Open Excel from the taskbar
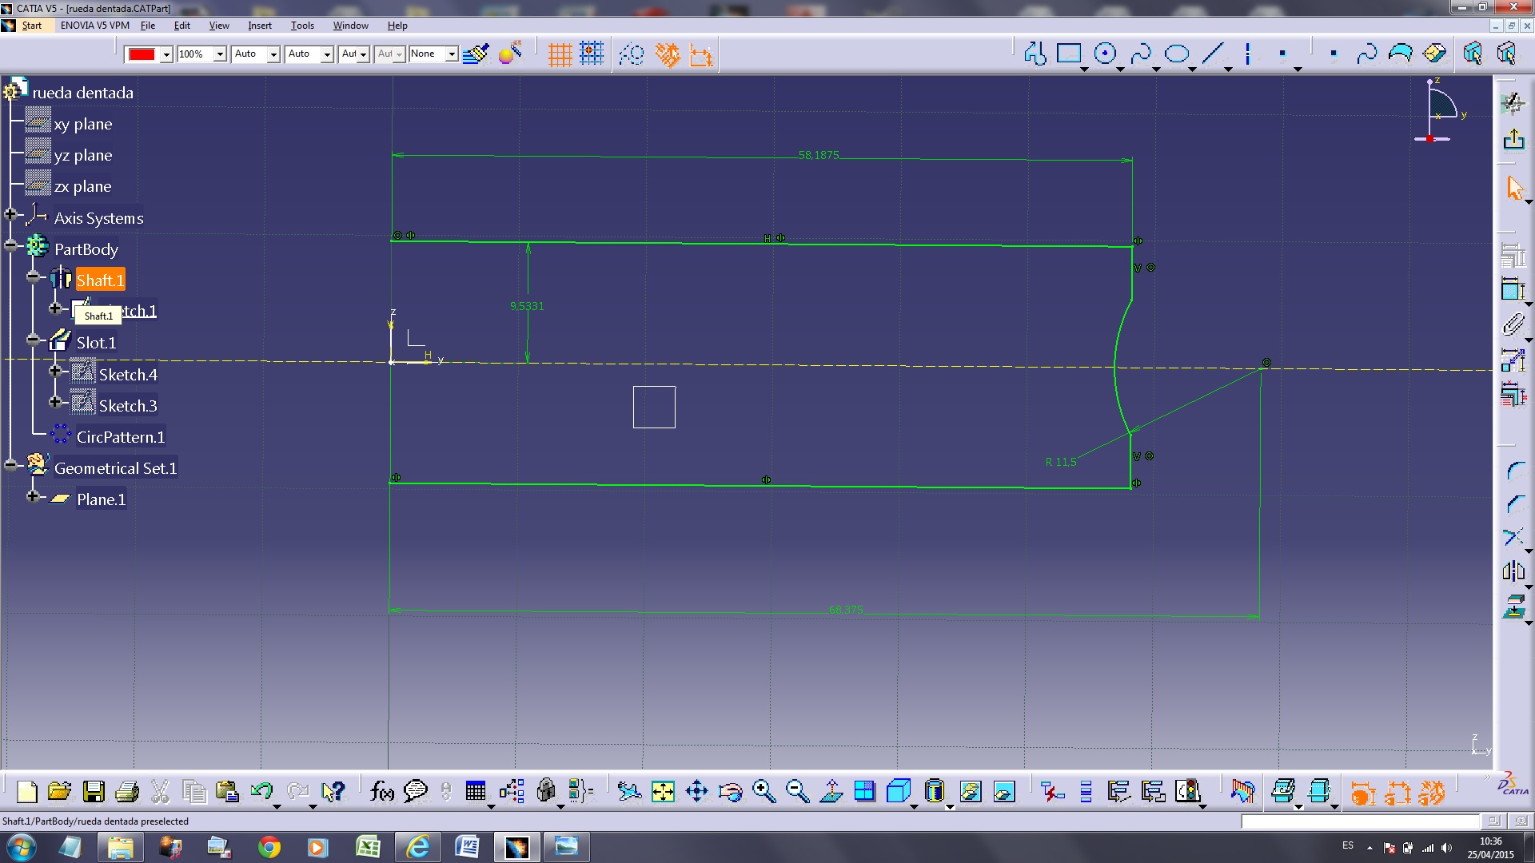Image resolution: width=1535 pixels, height=863 pixels. 368,847
